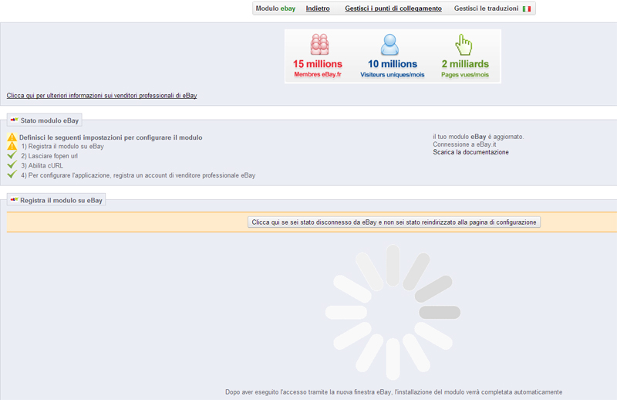Click warning icon beside Definisci le seguenti impostazioni
Image resolution: width=617 pixels, height=400 pixels.
point(12,137)
